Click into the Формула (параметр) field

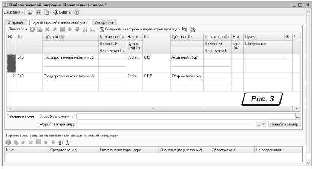click(x=167, y=124)
